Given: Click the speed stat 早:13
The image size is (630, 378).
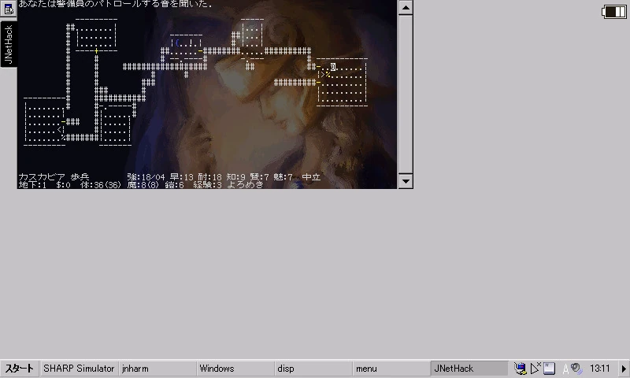Looking at the screenshot, I should (182, 176).
